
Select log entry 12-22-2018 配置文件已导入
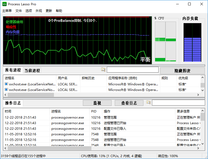pos(102,129)
